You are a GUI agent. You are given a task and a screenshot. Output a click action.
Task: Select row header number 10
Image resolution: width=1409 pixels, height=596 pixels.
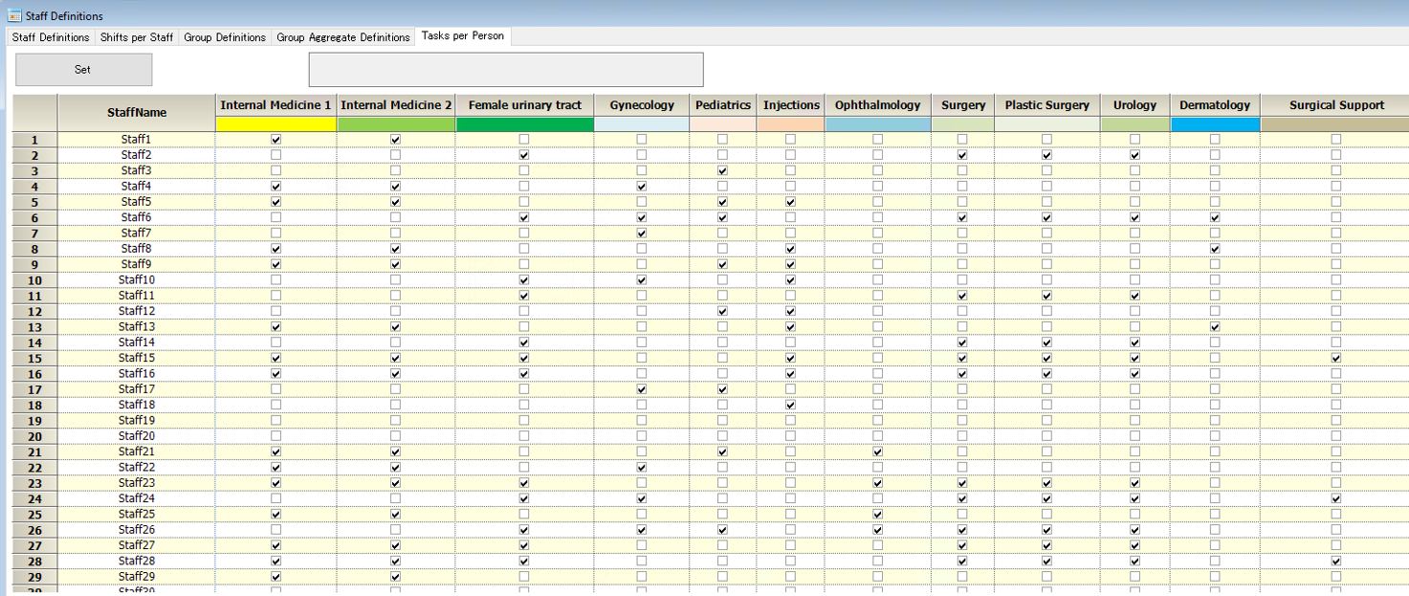point(34,280)
